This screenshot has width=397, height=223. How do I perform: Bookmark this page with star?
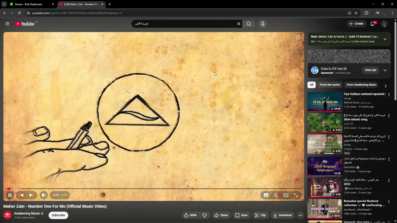tap(356, 13)
